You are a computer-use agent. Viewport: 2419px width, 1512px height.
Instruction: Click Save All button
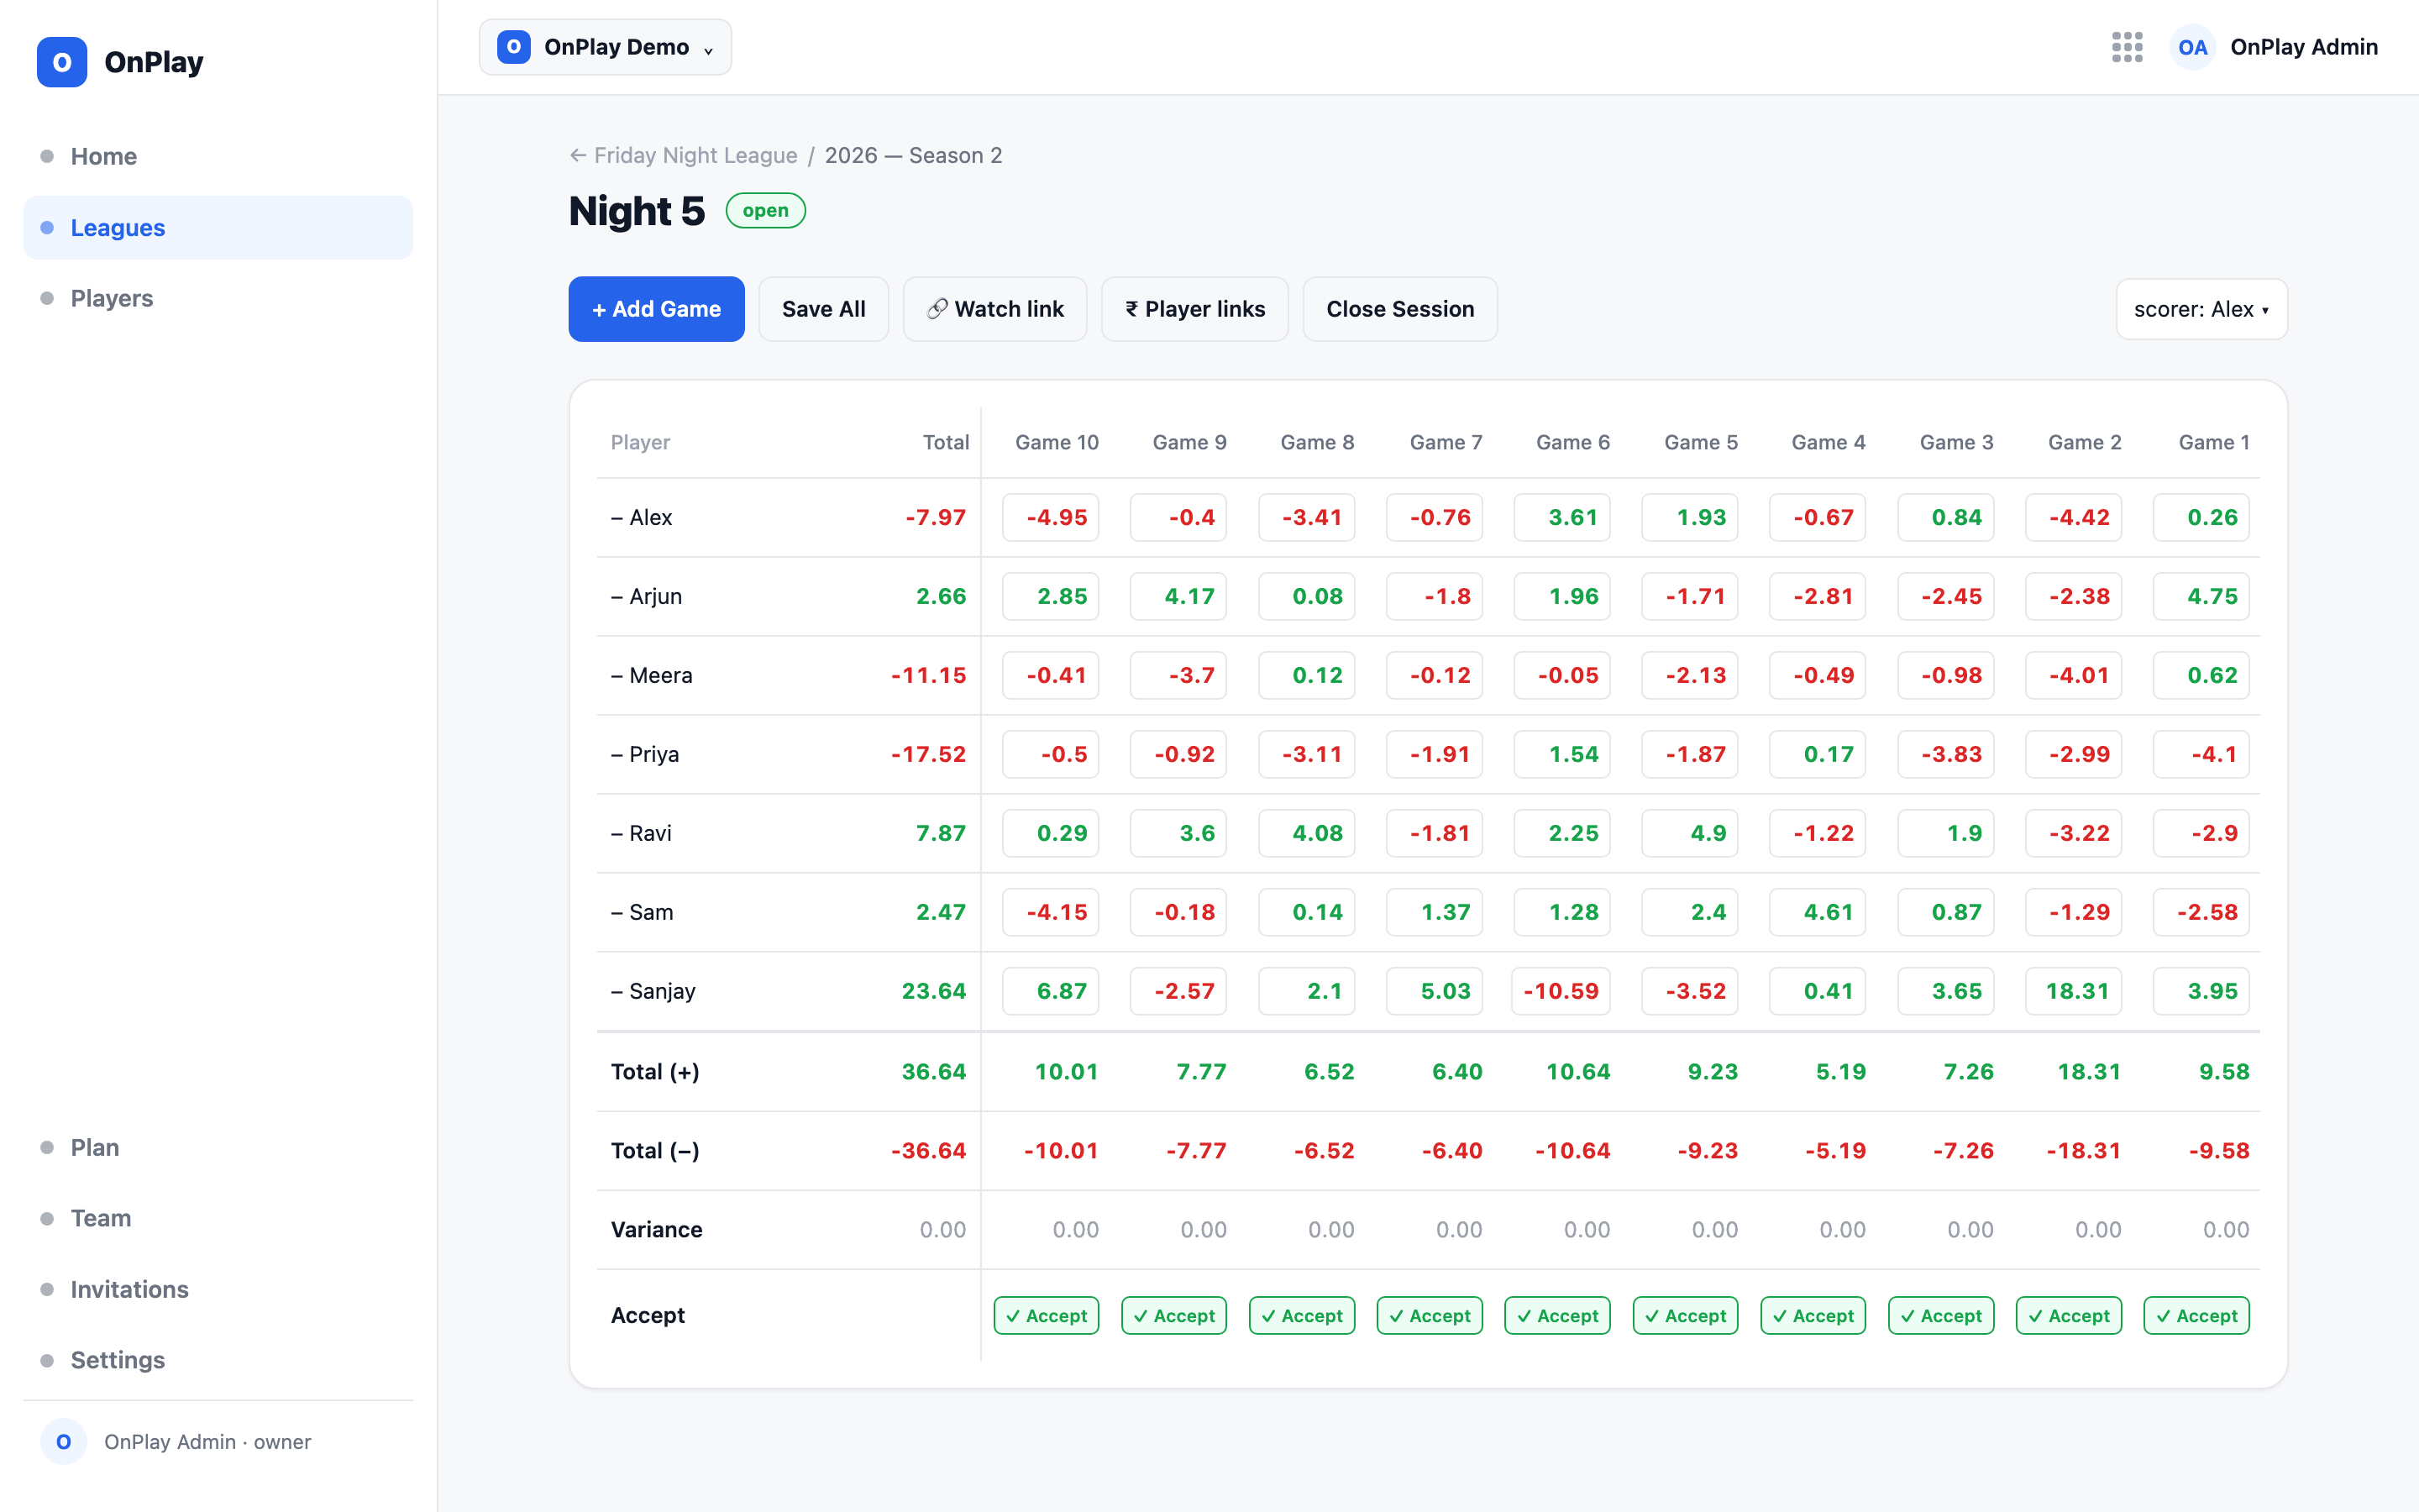pyautogui.click(x=822, y=309)
